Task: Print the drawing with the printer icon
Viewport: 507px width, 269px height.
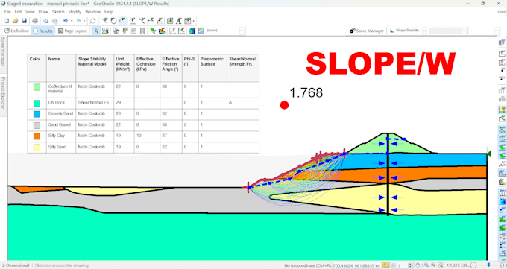Action: pos(35,21)
